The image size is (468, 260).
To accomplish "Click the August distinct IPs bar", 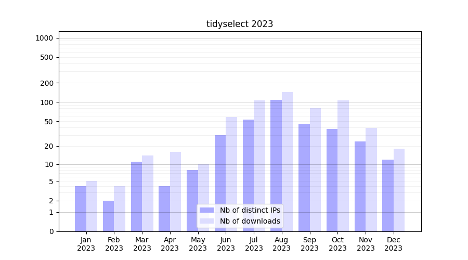I will point(276,165).
